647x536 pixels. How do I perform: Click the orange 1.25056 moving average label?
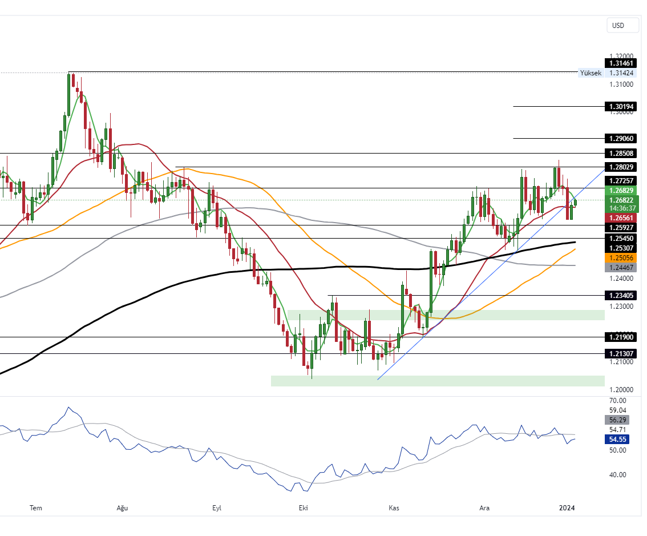point(621,258)
